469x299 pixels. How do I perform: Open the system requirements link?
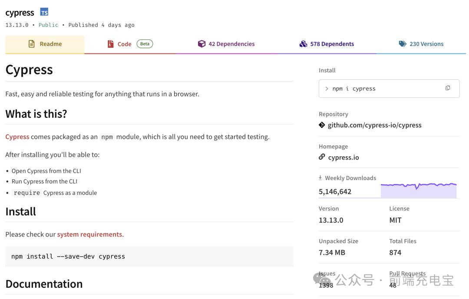pyautogui.click(x=89, y=234)
